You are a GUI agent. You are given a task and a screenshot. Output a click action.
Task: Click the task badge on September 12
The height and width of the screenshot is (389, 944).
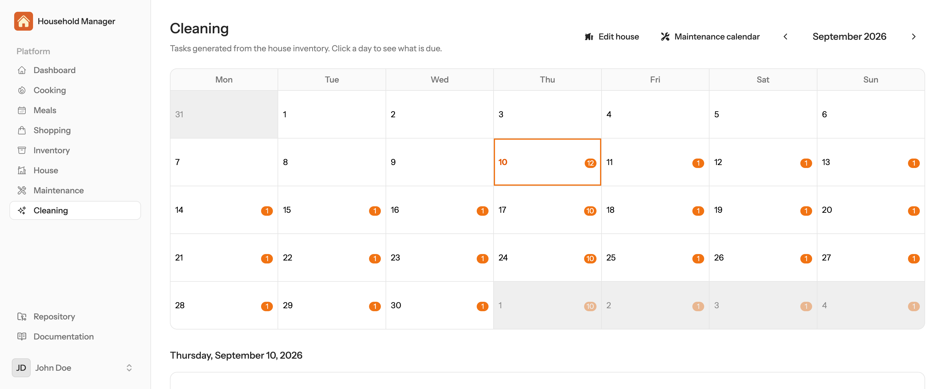[806, 163]
